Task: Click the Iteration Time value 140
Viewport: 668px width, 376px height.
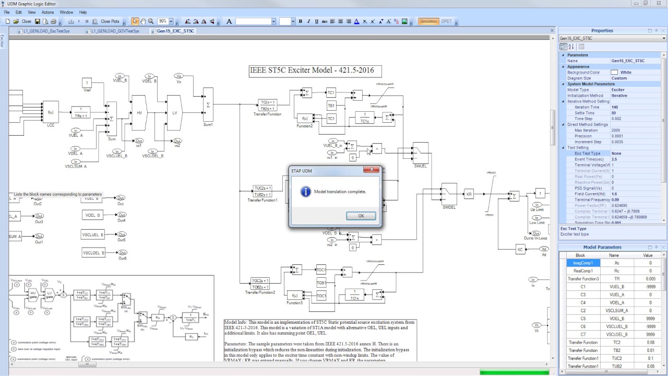Action: pos(636,107)
